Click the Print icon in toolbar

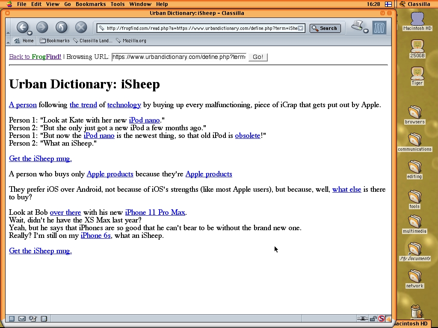(x=357, y=26)
